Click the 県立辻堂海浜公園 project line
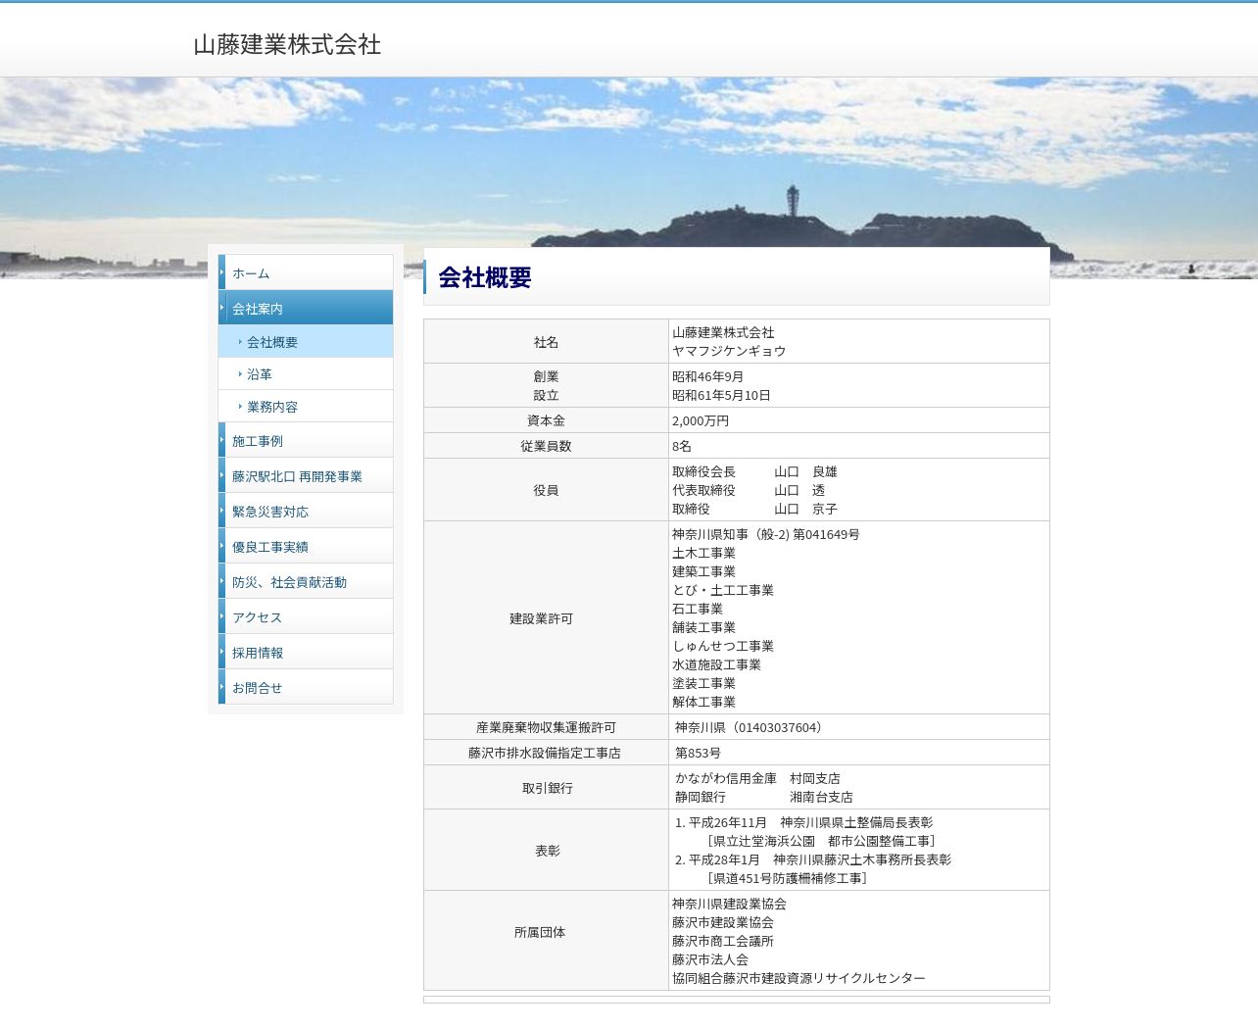1258x1030 pixels. 821,842
